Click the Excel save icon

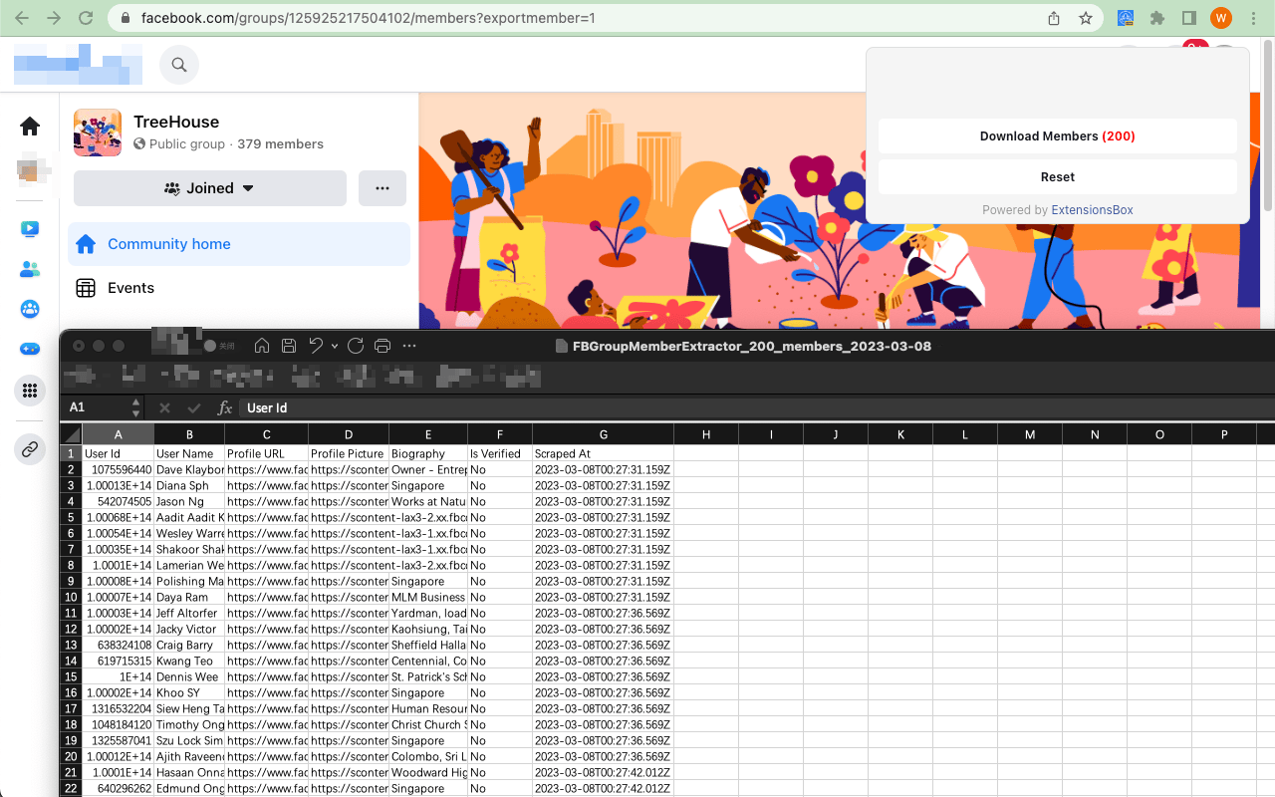point(289,346)
